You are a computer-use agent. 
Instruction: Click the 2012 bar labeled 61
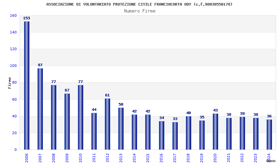[x=107, y=124]
